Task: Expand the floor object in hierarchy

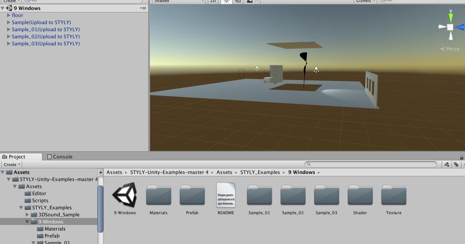Action: click(x=8, y=15)
